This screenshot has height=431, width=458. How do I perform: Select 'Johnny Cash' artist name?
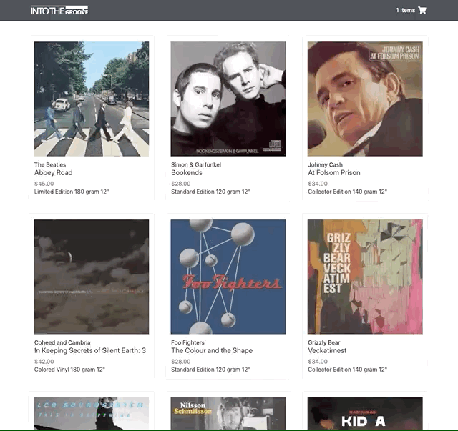click(325, 164)
